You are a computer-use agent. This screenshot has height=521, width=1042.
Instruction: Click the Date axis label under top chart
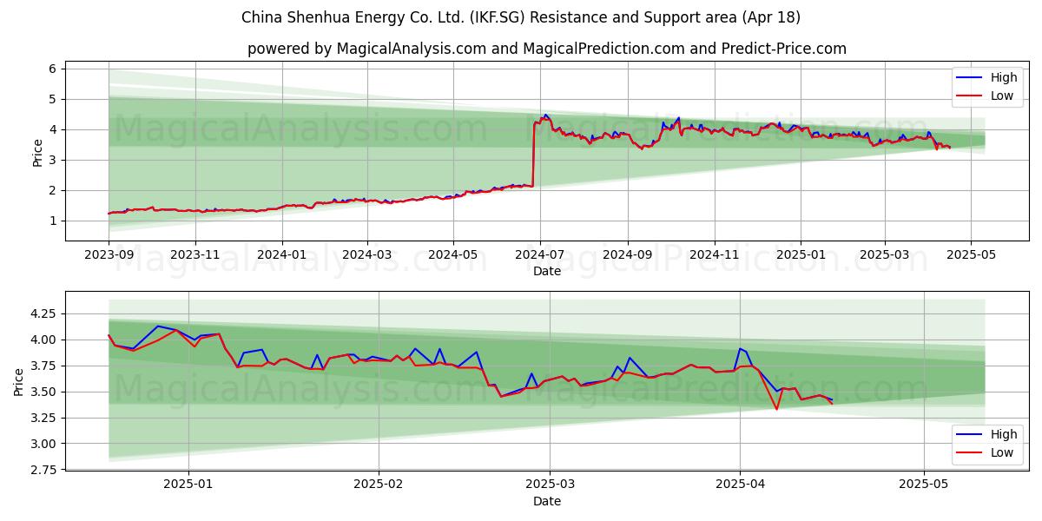(547, 272)
